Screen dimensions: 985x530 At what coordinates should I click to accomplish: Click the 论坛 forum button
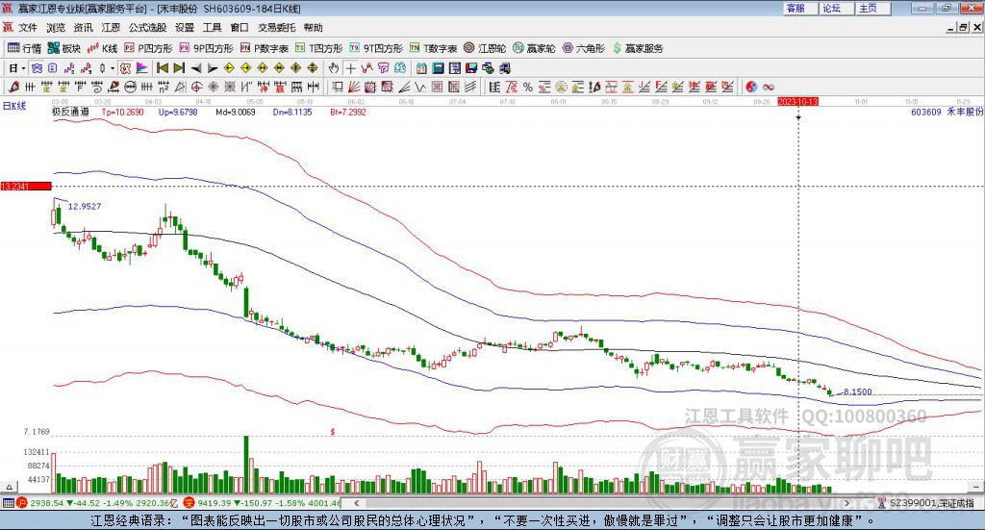point(836,8)
